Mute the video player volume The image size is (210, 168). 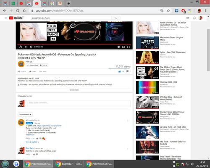31,47
